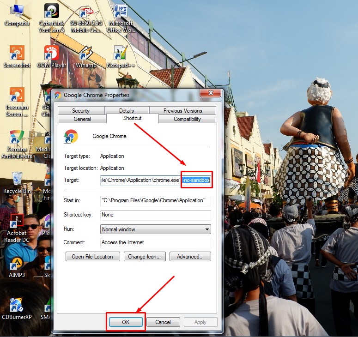The height and width of the screenshot is (337, 358).
Task: Click the 'Target type:' label
Action: [77, 156]
